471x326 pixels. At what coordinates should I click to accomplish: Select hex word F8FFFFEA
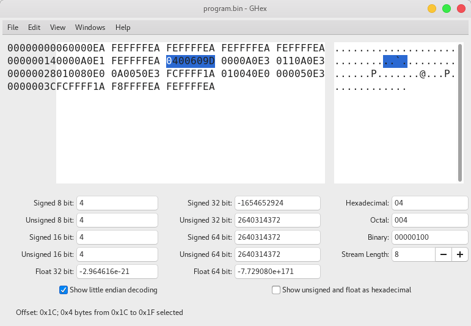pos(136,87)
